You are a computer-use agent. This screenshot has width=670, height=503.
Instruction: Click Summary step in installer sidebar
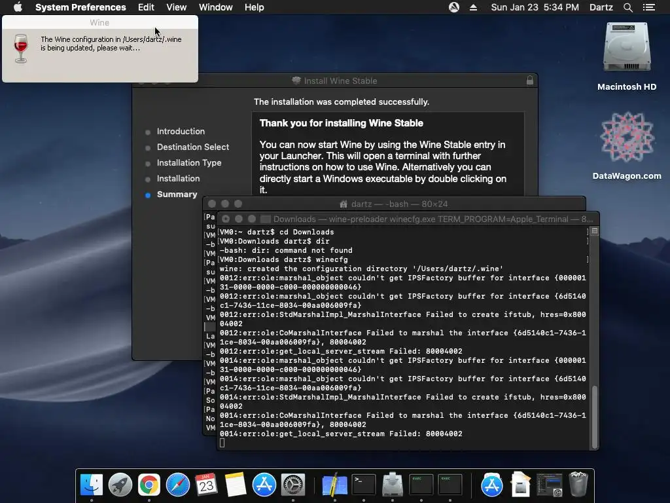(177, 194)
